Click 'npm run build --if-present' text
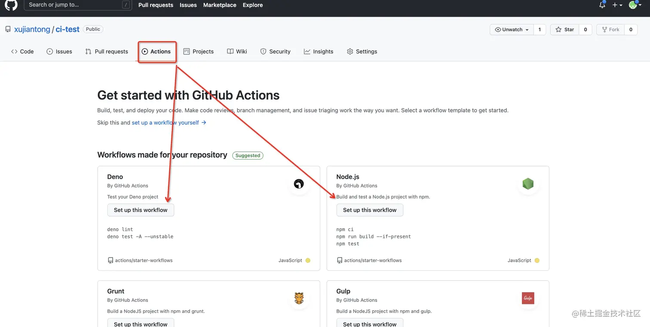The image size is (650, 327). 374,236
